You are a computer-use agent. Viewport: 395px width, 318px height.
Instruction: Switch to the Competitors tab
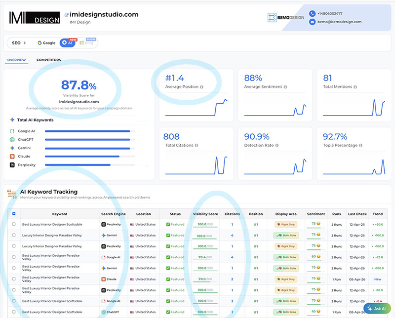click(x=48, y=60)
